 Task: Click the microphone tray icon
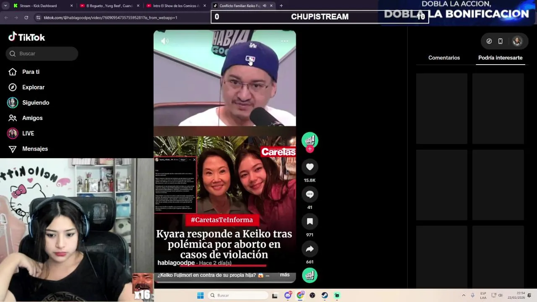[473, 295]
